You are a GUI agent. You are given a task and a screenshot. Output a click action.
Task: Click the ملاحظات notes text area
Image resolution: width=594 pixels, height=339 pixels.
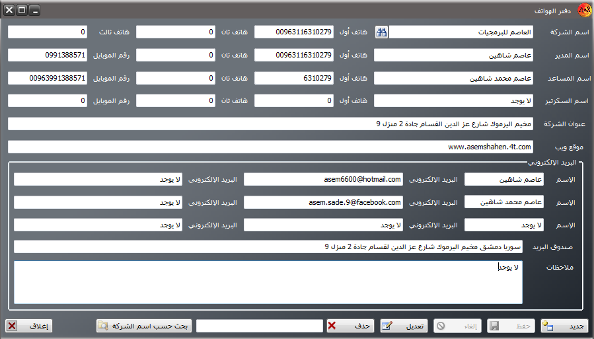tap(268, 282)
